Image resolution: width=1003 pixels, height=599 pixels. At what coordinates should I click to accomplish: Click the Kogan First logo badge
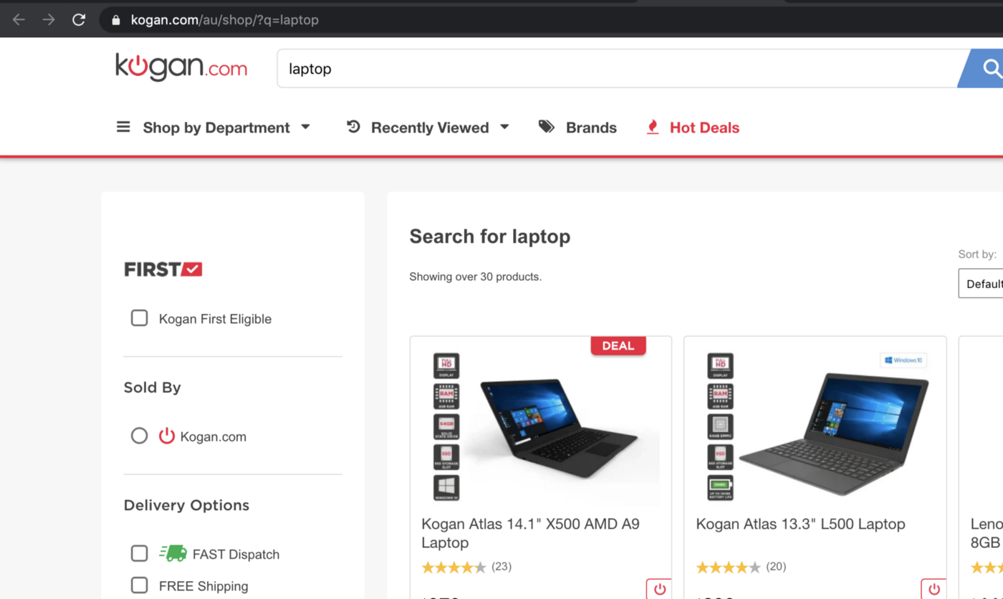[x=163, y=269]
